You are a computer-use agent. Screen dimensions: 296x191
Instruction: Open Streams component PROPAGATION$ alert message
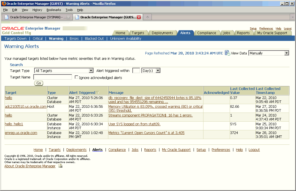[x=150, y=115]
